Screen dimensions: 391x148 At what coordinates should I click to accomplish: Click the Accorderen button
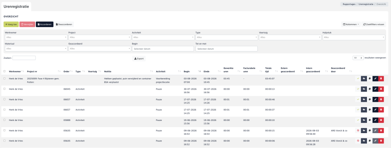point(45,24)
